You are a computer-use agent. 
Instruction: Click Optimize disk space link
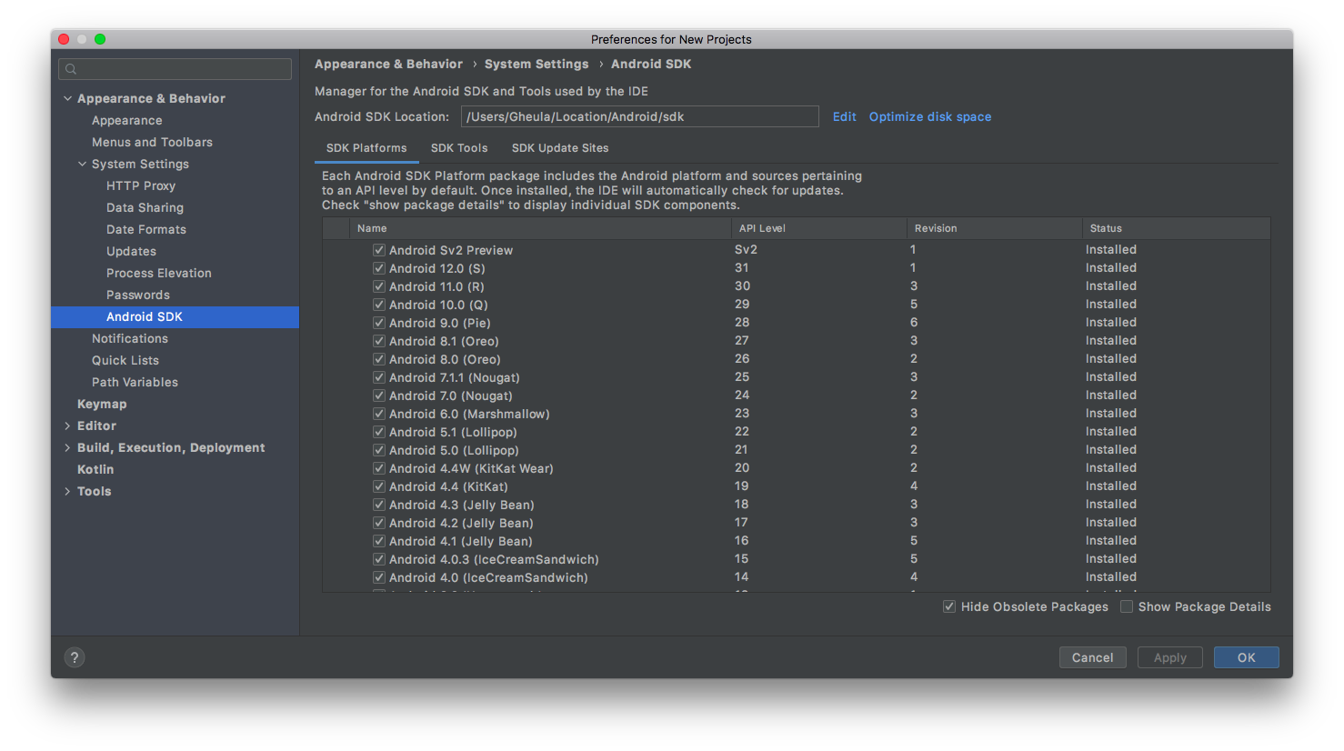click(929, 116)
